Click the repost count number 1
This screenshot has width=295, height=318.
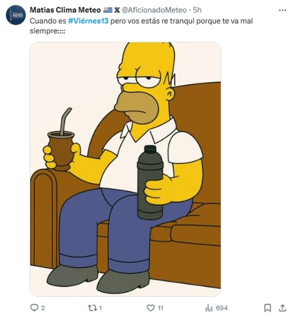[101, 308]
